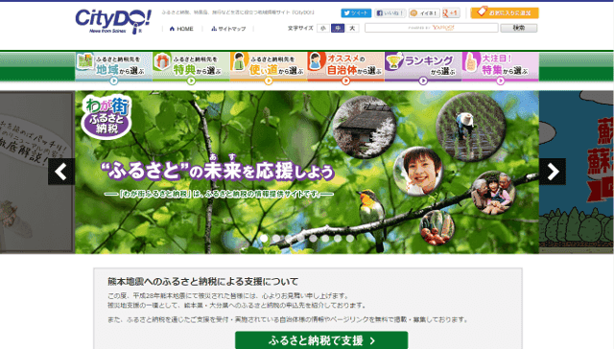Image resolution: width=614 pixels, height=349 pixels.
Task: Share page with the Twitter ツイート button
Action: tap(356, 12)
